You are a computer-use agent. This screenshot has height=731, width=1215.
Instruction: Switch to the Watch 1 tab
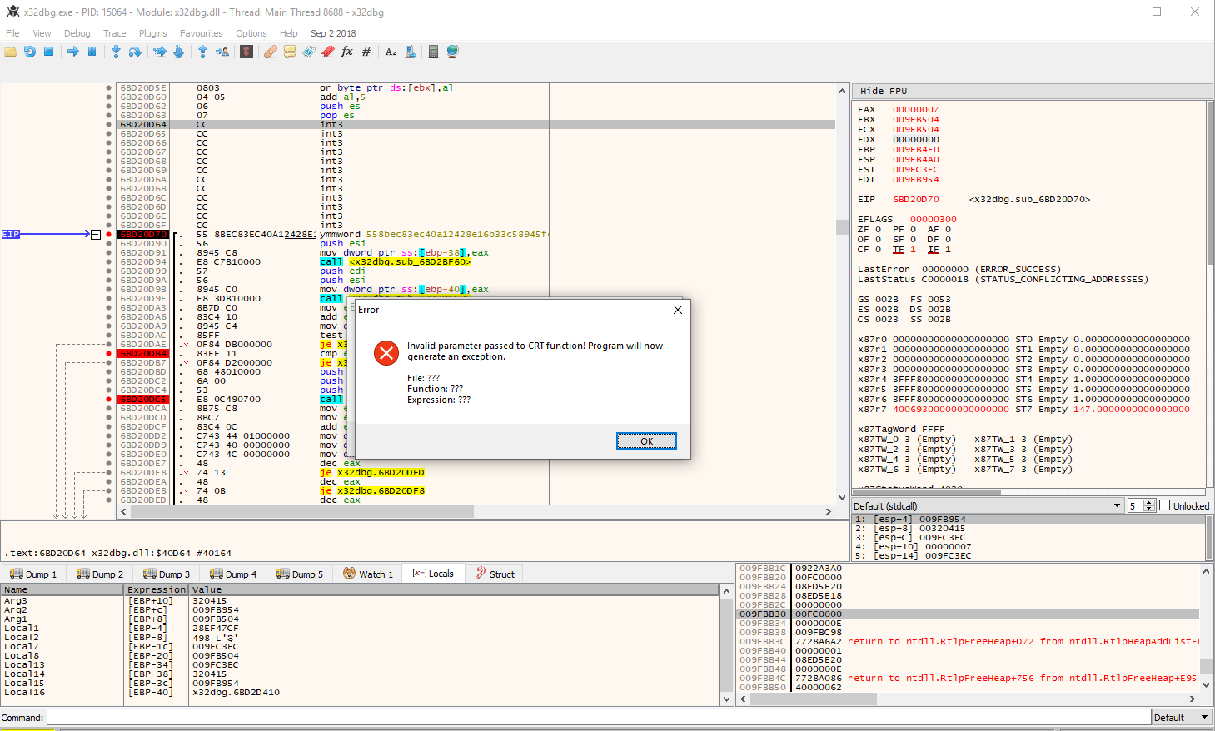pyautogui.click(x=368, y=574)
